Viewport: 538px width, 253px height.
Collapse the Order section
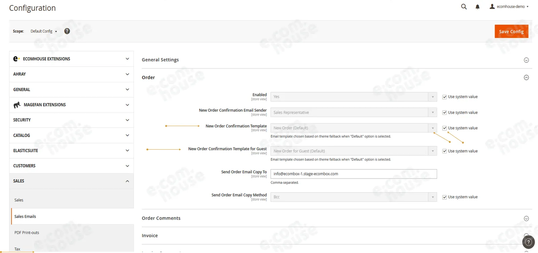pyautogui.click(x=337, y=78)
